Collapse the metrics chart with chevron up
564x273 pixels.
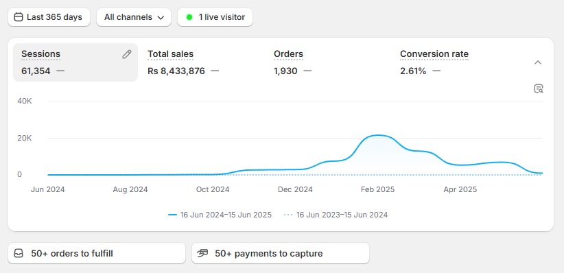click(x=538, y=62)
